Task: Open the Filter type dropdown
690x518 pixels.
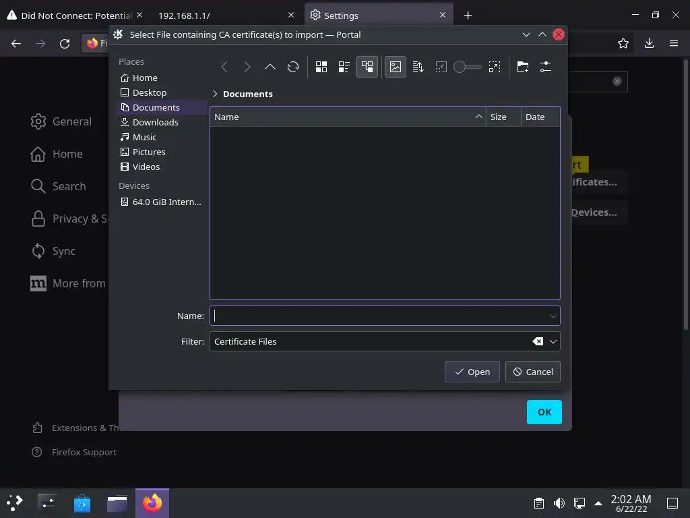Action: 553,341
